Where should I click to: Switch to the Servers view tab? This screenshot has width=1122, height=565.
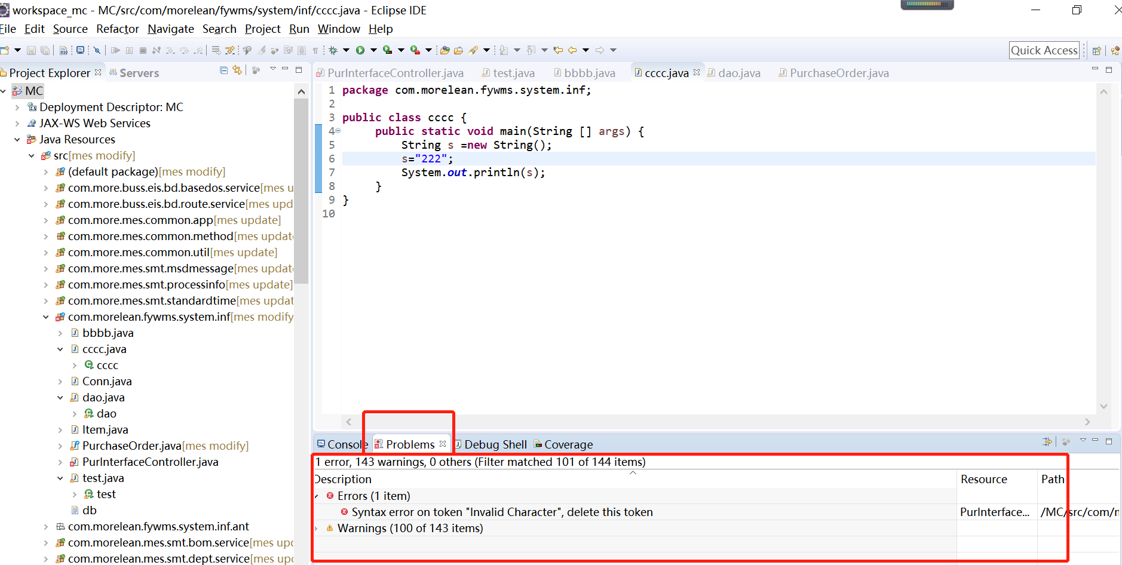134,73
